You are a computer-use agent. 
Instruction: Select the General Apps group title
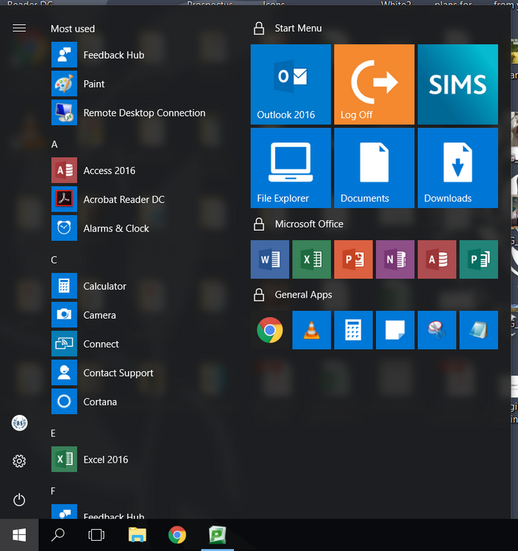click(303, 295)
